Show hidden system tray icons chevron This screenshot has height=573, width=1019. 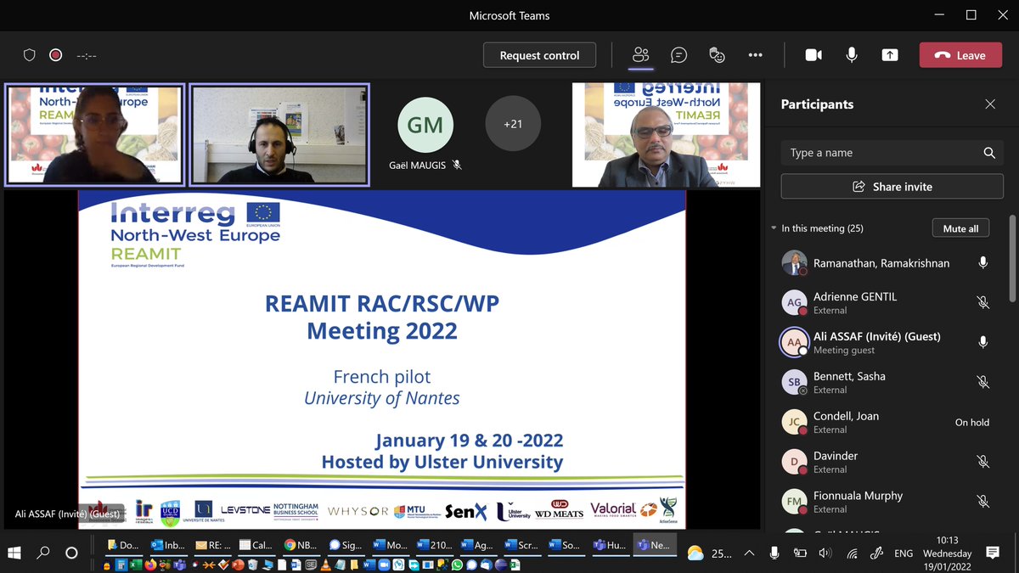click(749, 553)
